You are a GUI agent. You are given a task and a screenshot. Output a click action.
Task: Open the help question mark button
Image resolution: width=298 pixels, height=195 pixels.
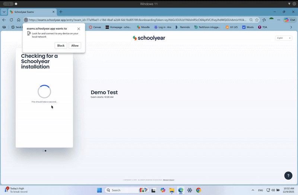(288, 176)
